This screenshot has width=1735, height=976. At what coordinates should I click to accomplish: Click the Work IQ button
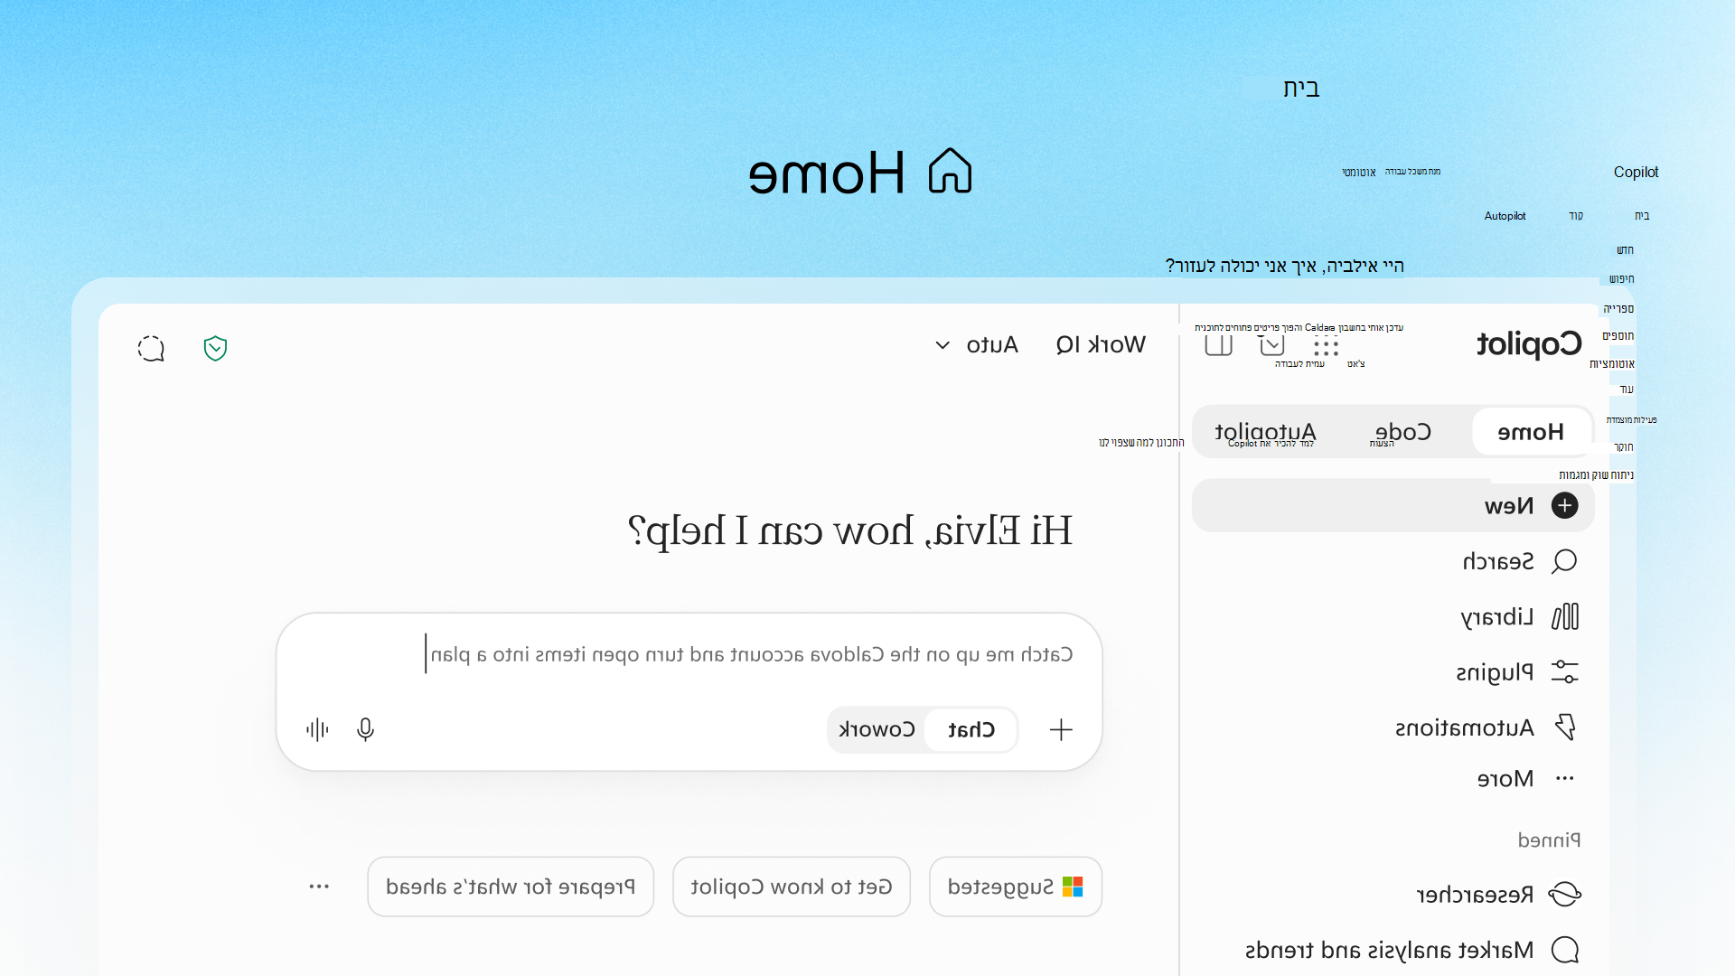tap(1101, 345)
